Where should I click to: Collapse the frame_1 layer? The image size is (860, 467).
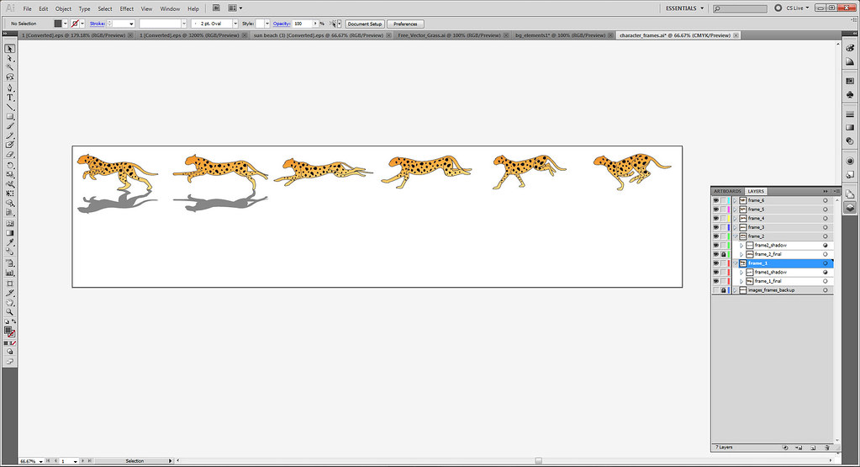click(x=735, y=263)
